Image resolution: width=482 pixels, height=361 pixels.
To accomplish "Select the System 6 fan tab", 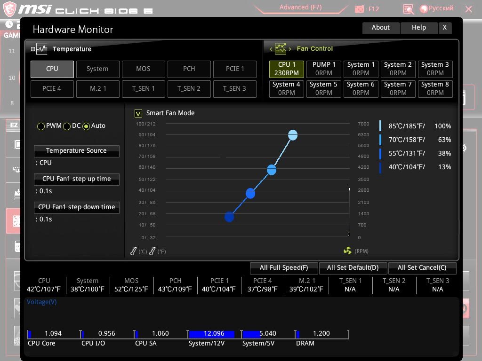I will (361, 89).
